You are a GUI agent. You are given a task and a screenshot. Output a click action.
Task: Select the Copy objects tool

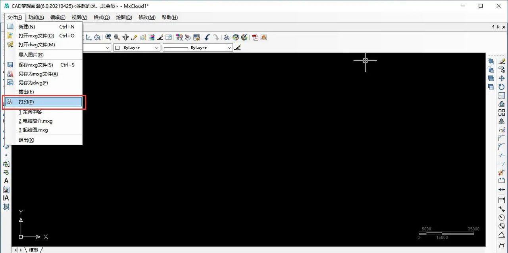pos(502,70)
